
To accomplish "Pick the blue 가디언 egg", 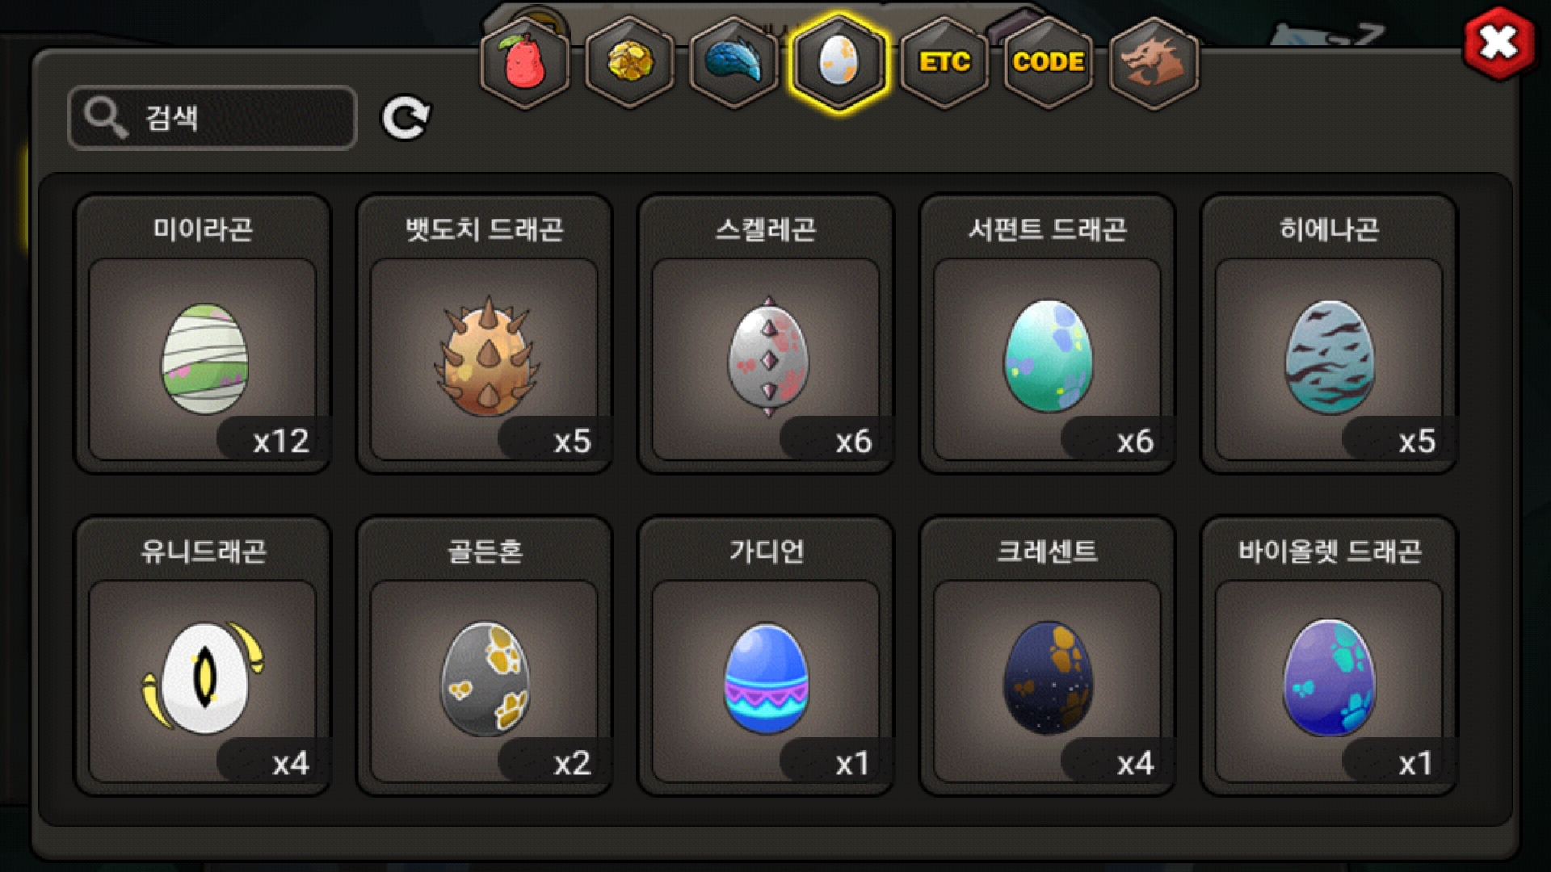I will (766, 656).
